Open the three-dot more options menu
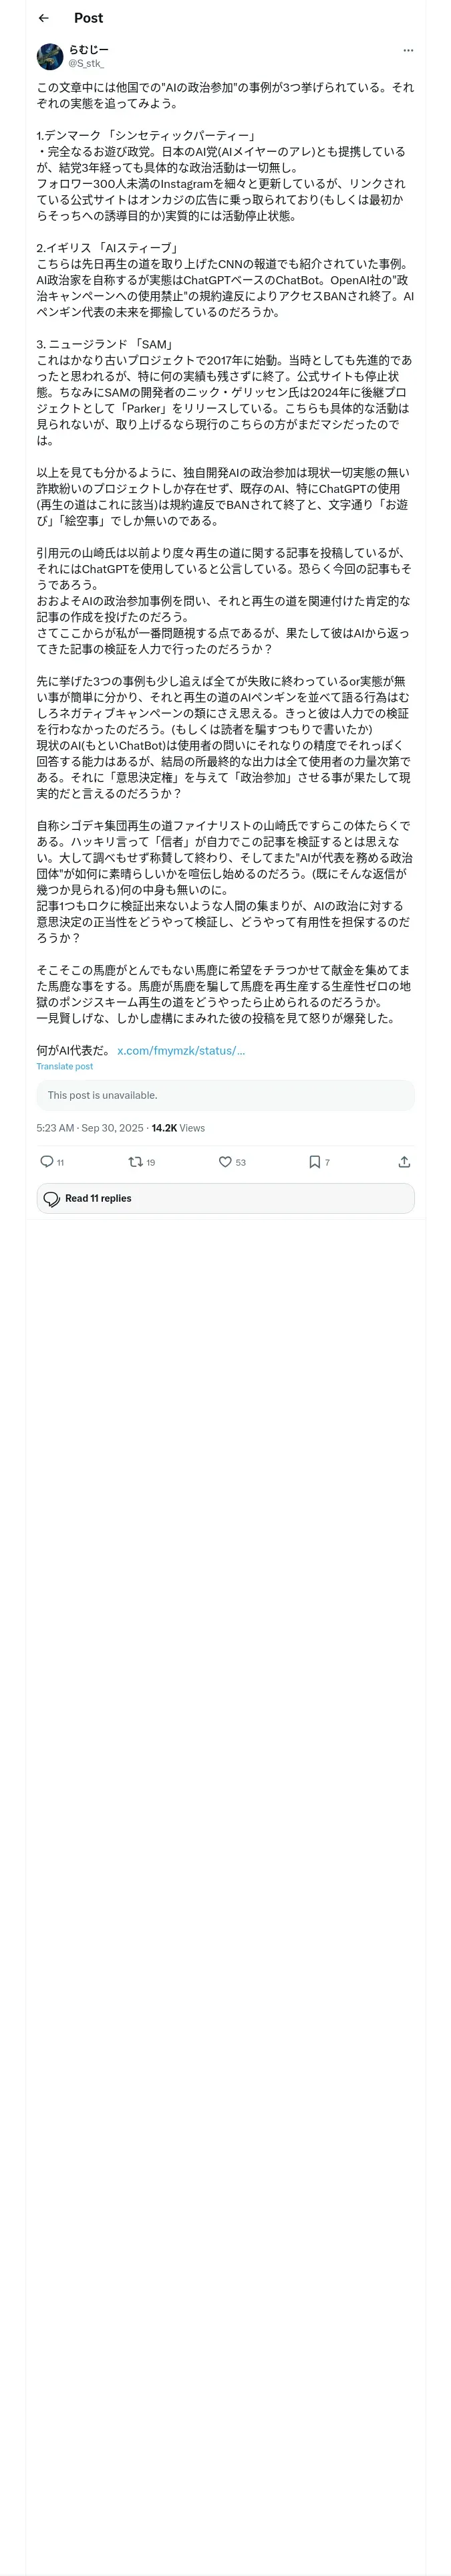 pyautogui.click(x=407, y=50)
